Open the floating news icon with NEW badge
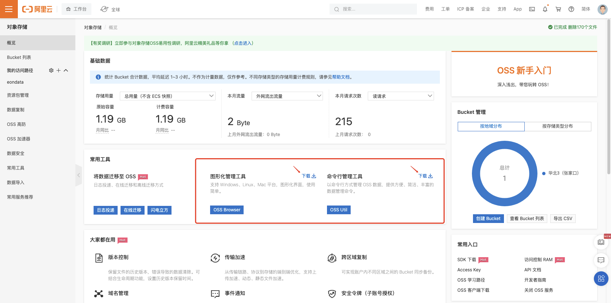 pos(601,242)
